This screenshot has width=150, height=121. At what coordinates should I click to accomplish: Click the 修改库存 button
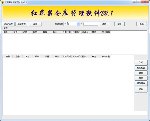tap(141, 83)
